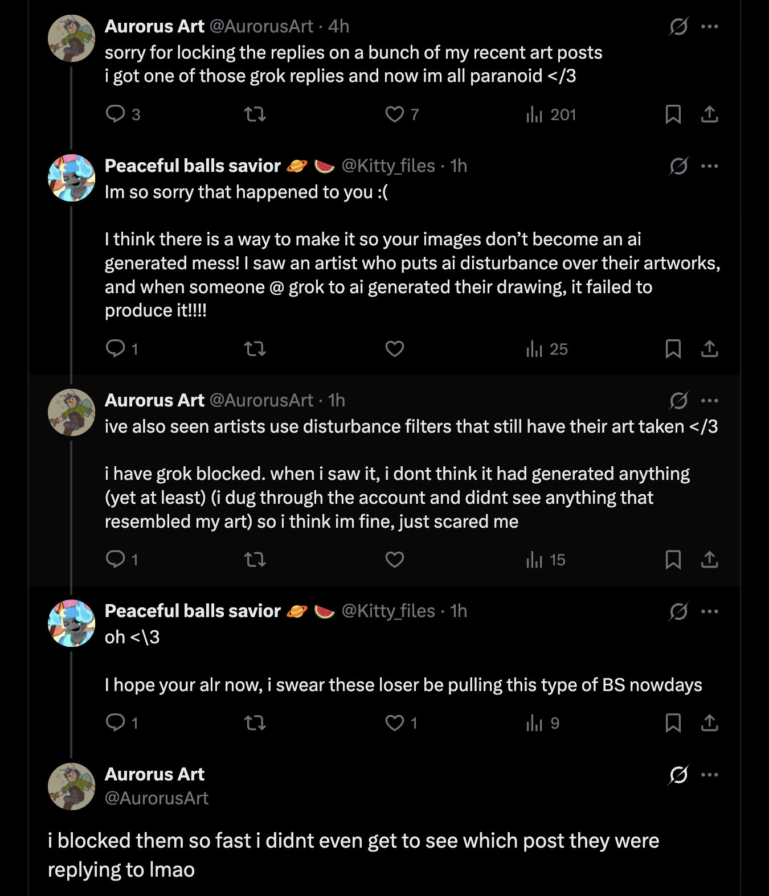Share the post with 9 views

pos(709,723)
